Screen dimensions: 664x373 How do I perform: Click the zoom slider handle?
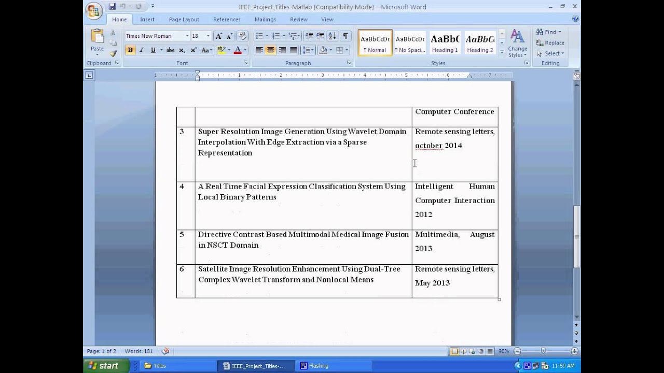543,351
